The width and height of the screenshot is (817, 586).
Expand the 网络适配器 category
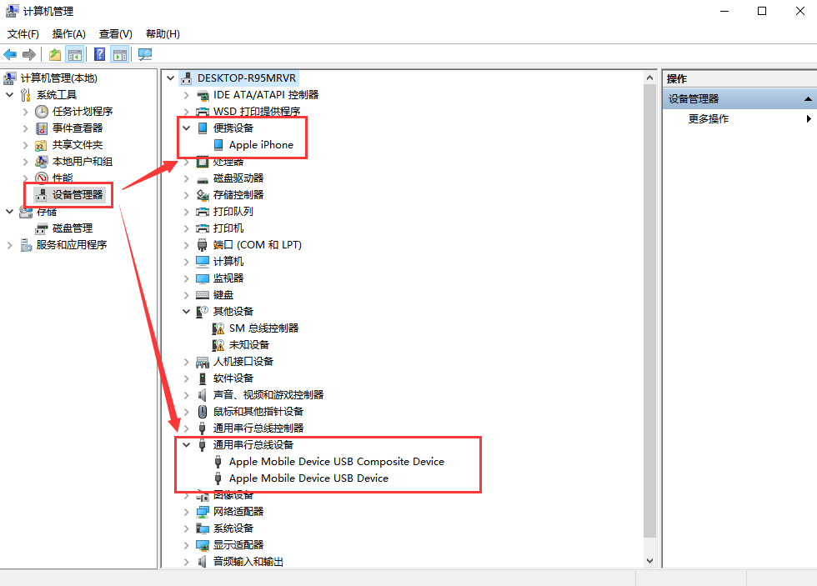point(187,512)
